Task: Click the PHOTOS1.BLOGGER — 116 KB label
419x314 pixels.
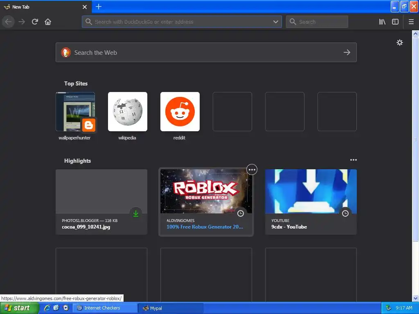Action: pos(90,220)
